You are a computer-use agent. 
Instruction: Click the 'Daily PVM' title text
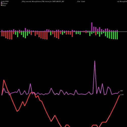5,2
